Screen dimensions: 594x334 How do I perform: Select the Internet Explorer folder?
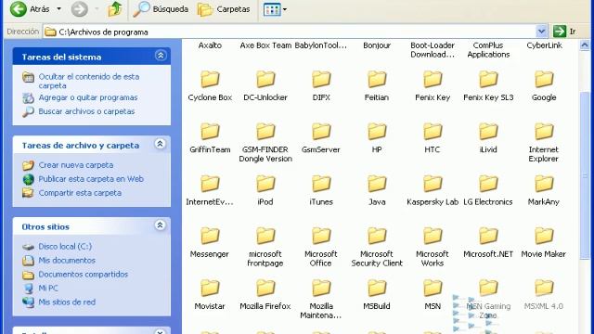[544, 143]
